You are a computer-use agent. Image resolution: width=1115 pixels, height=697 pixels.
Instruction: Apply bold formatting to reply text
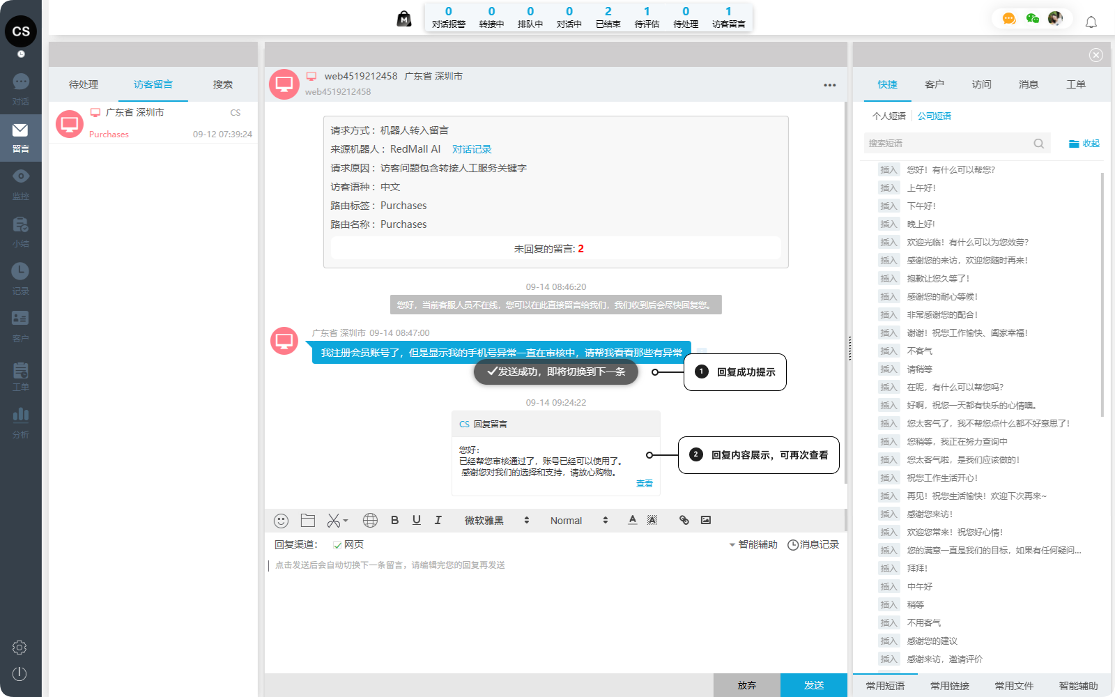click(x=394, y=520)
